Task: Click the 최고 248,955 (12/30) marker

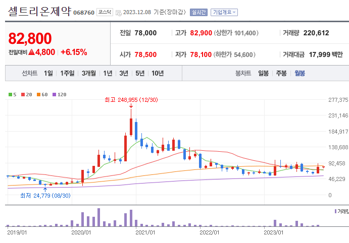Action: point(131,100)
